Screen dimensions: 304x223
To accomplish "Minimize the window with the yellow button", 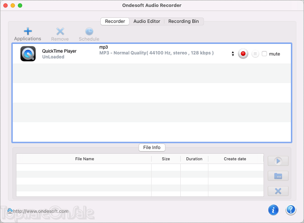I will pyautogui.click(x=13, y=6).
